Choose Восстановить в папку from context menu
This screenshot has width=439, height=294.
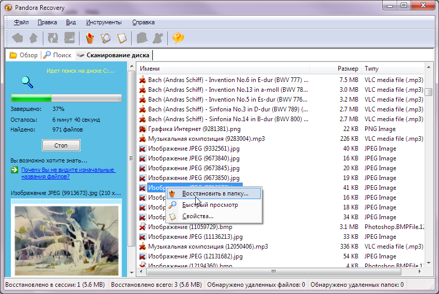[215, 194]
